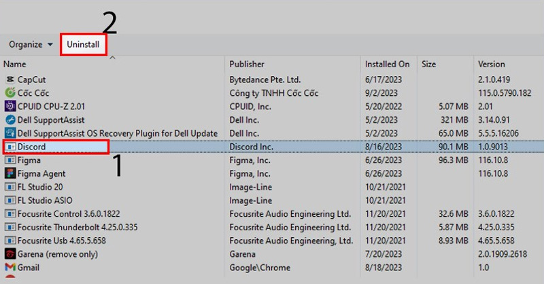Click the Figma Agent icon
The height and width of the screenshot is (284, 544).
point(10,173)
